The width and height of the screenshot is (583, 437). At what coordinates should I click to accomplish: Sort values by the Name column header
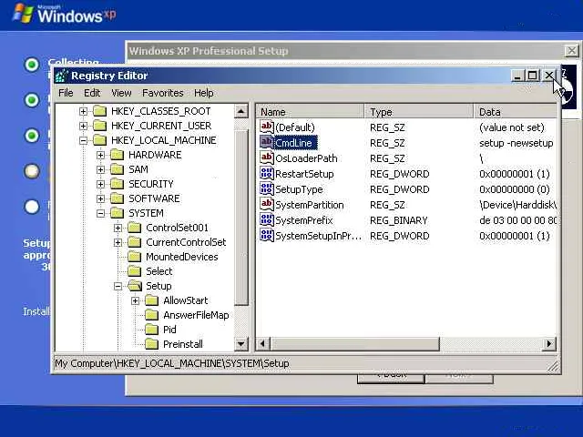311,111
